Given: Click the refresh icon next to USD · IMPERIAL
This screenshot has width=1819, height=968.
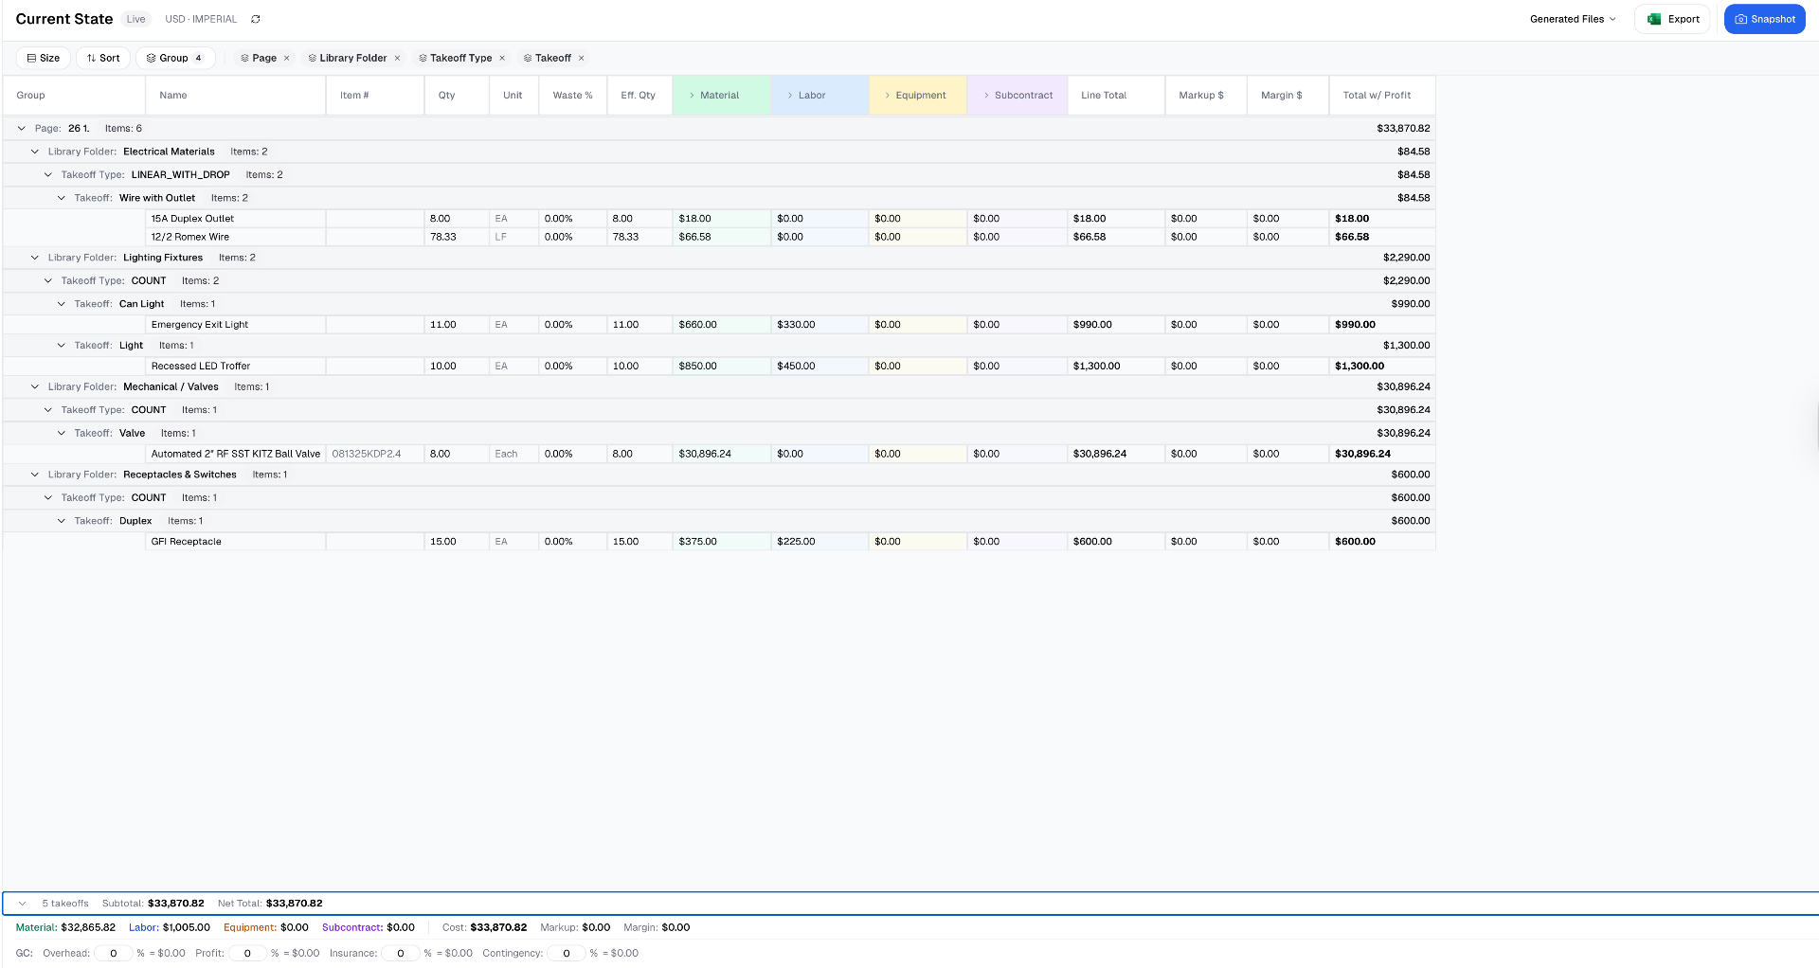Looking at the screenshot, I should pyautogui.click(x=255, y=19).
